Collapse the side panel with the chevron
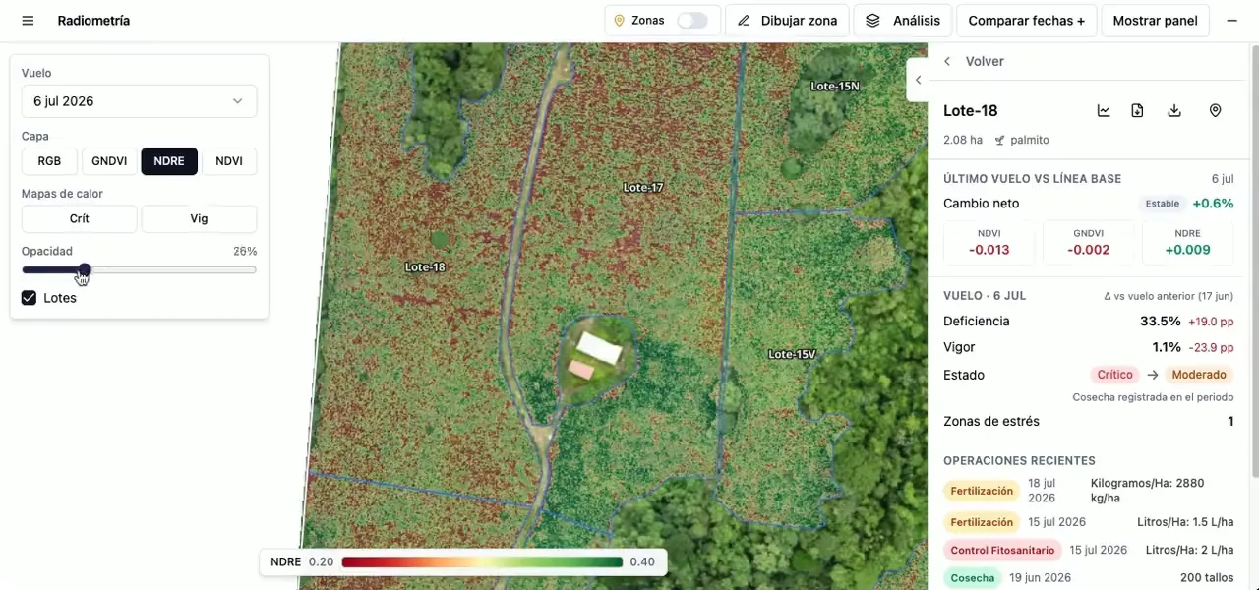 pos(918,80)
